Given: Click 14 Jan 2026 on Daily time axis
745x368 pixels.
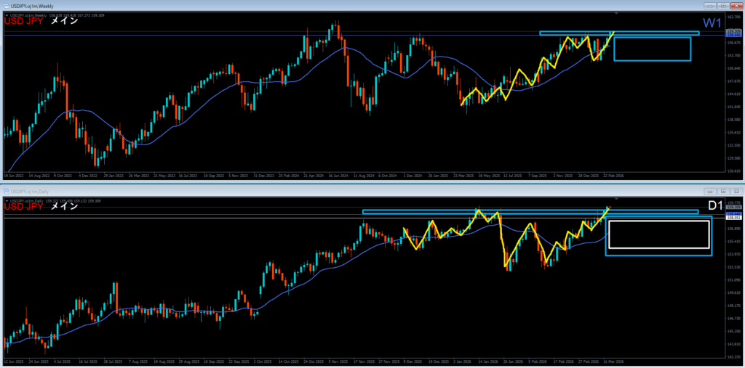Looking at the screenshot, I should [489, 361].
